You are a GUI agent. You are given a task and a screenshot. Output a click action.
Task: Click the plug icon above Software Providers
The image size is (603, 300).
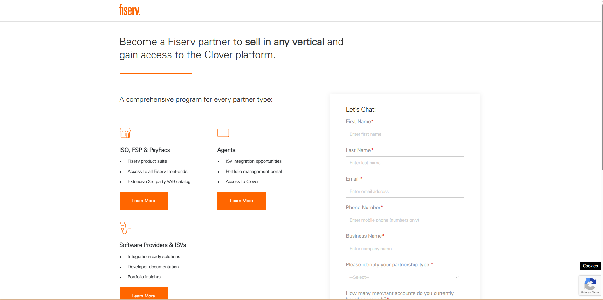point(125,228)
